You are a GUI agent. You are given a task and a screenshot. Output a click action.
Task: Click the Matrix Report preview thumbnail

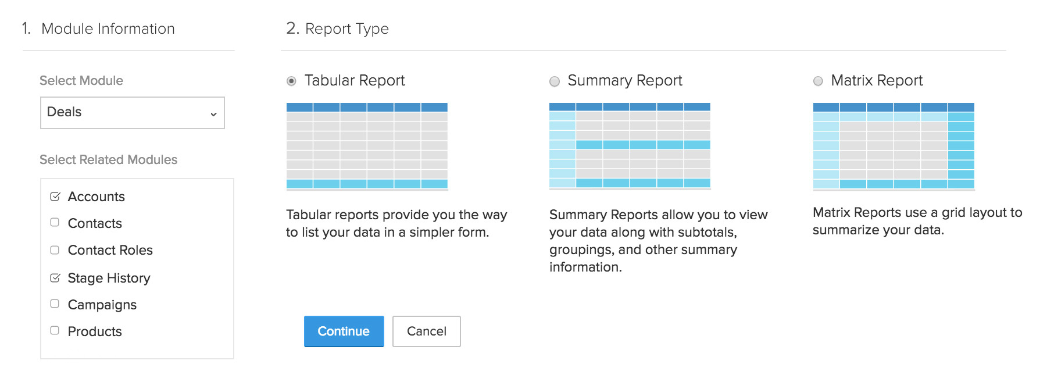pos(894,146)
